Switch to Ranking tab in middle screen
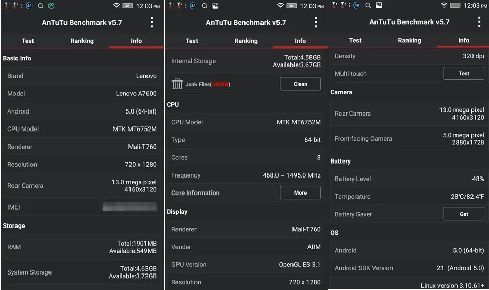 pos(246,41)
